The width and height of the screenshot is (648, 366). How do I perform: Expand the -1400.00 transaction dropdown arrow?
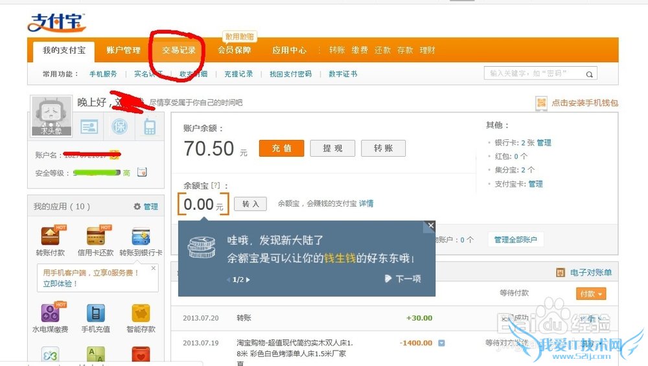point(441,343)
